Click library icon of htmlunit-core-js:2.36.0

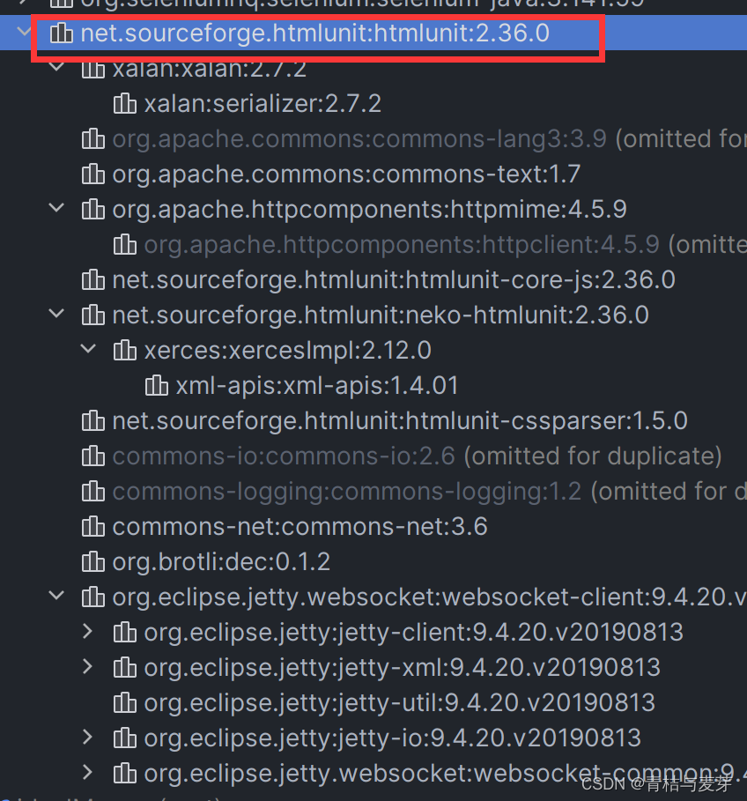tap(92, 280)
